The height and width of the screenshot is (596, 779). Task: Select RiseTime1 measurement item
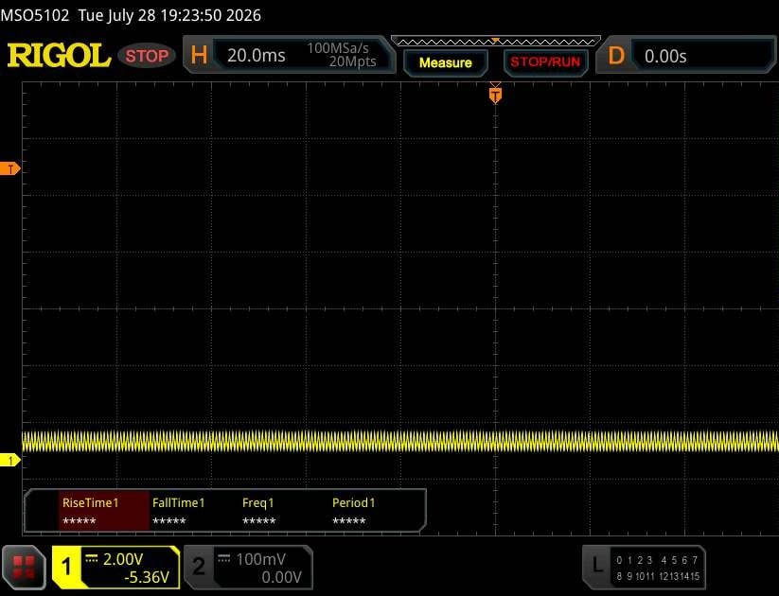(104, 511)
